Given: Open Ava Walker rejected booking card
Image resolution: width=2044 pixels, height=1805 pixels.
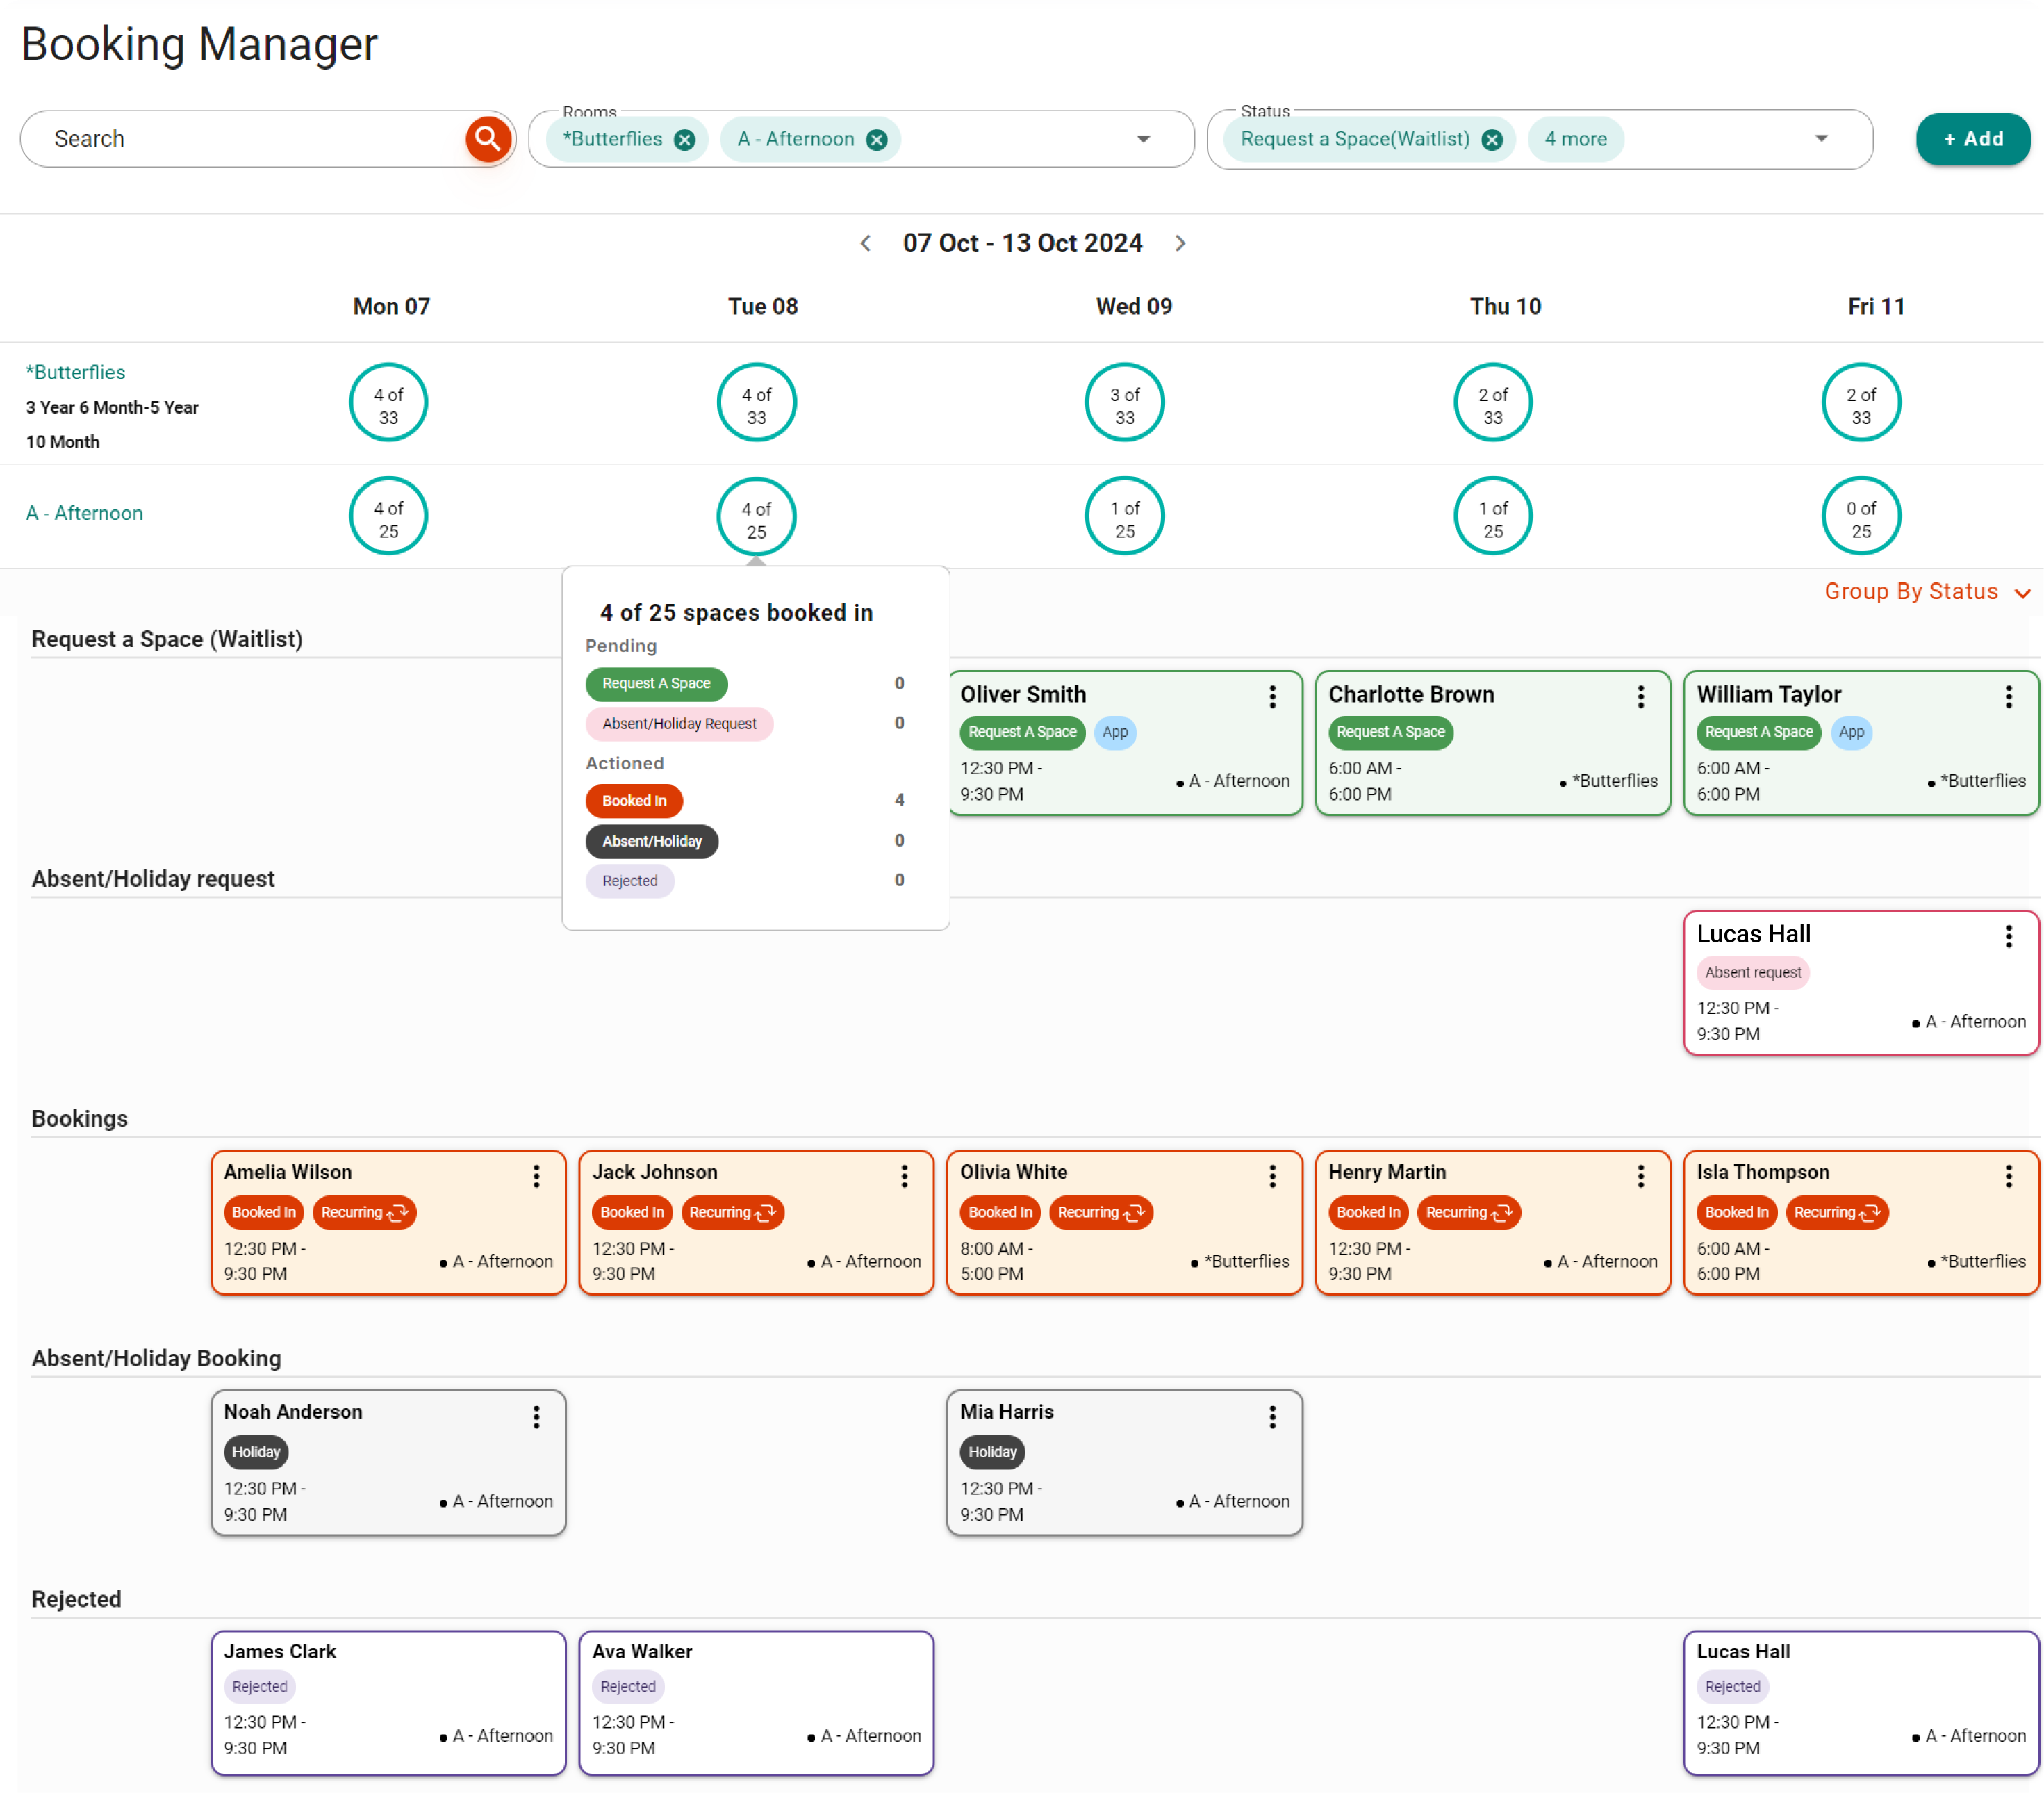Looking at the screenshot, I should (756, 1703).
